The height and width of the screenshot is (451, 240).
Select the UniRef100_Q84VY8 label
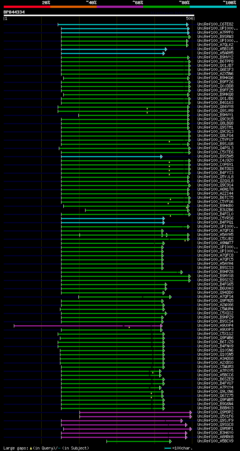tap(215, 107)
